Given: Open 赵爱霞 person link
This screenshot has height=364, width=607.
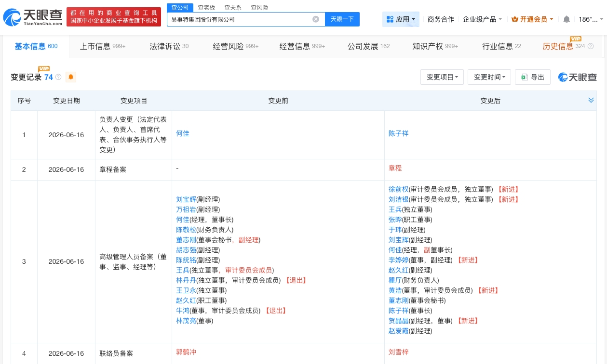Looking at the screenshot, I should (399, 331).
